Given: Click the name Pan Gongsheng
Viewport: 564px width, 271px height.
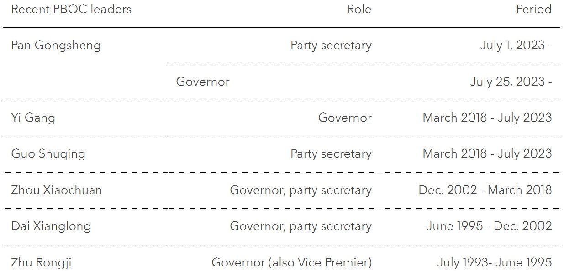Looking at the screenshot, I should [x=56, y=46].
